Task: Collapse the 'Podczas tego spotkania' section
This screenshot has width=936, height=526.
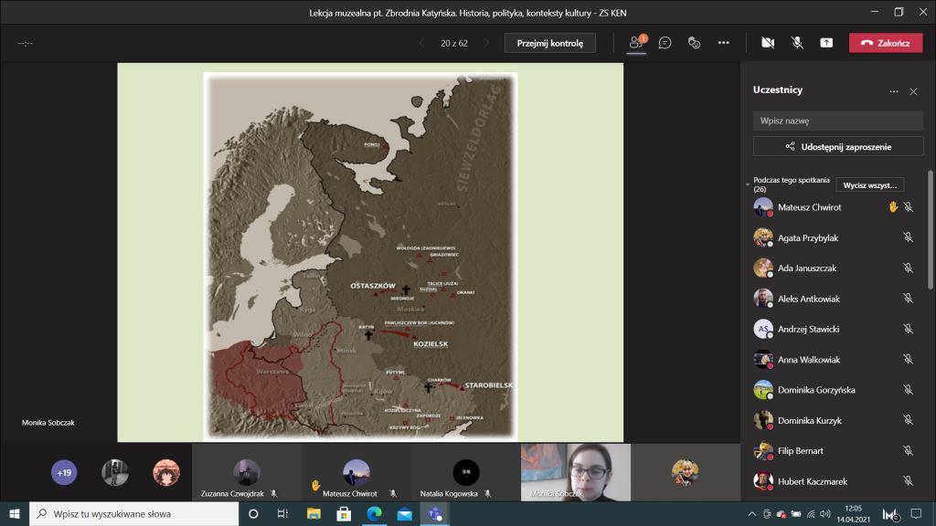Action: click(748, 184)
